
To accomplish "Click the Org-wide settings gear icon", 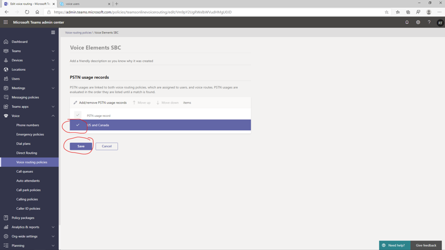I will point(6,236).
